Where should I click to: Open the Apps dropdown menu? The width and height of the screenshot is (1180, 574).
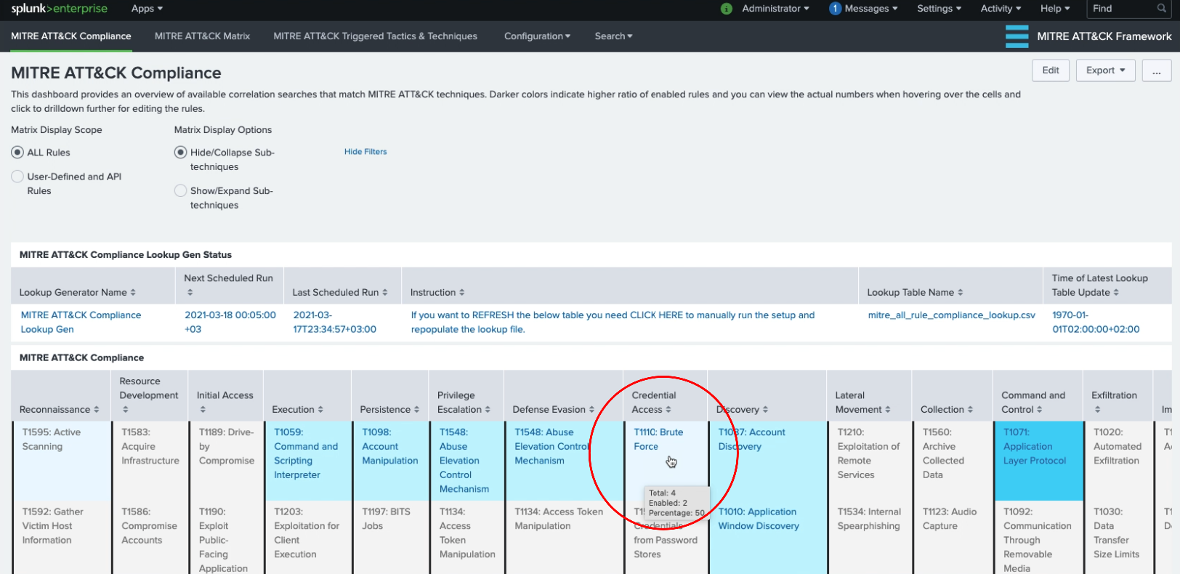click(x=147, y=9)
